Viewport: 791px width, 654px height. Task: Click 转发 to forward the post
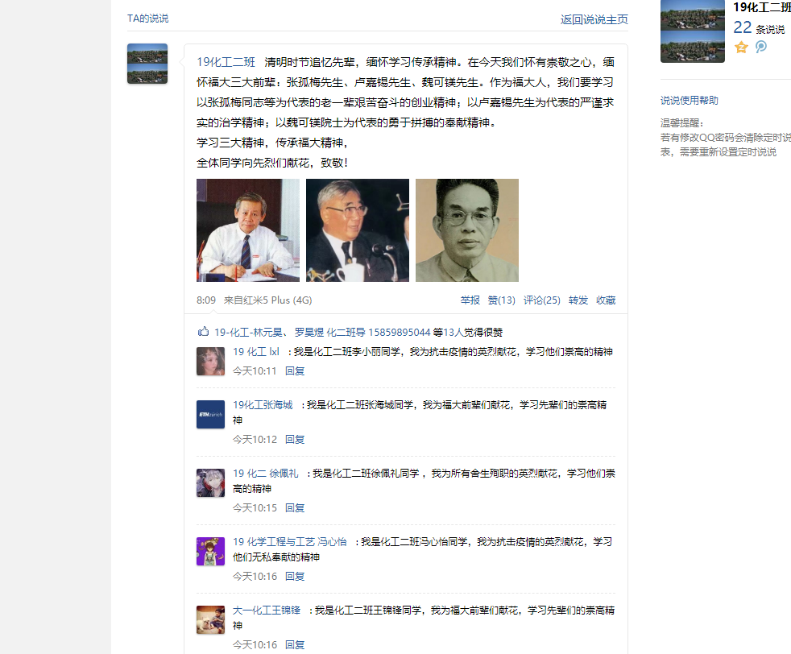[578, 300]
